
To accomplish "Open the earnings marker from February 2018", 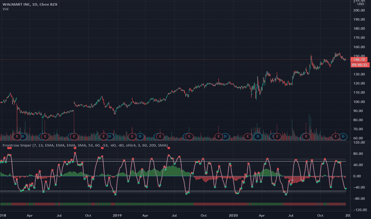I will coord(17,136).
